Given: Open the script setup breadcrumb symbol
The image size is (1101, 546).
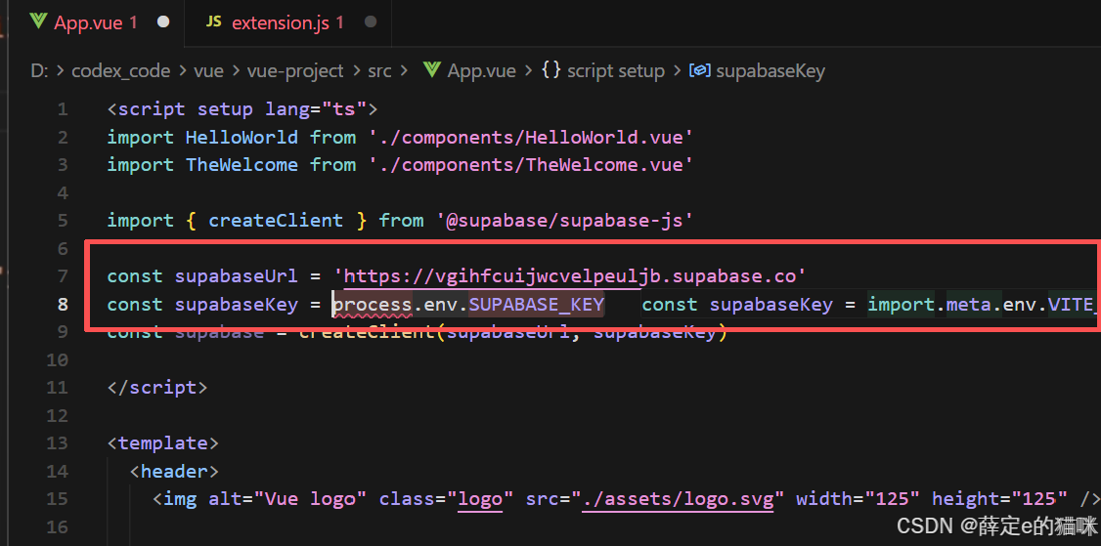Looking at the screenshot, I should (616, 71).
